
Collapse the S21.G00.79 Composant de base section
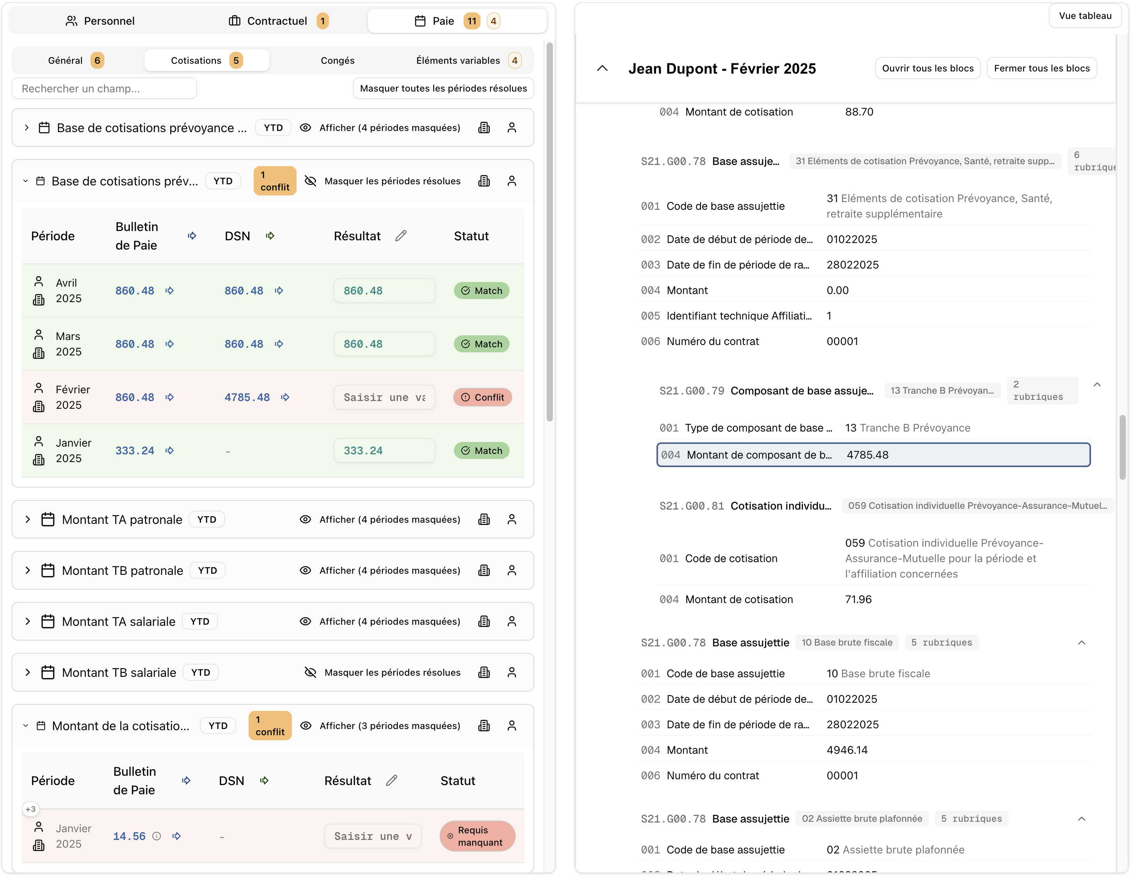click(1097, 384)
